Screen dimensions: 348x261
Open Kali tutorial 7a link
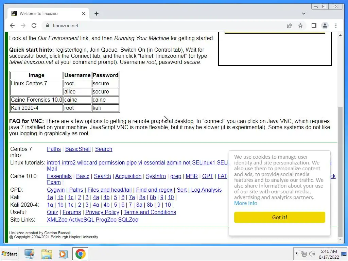[x=132, y=197]
